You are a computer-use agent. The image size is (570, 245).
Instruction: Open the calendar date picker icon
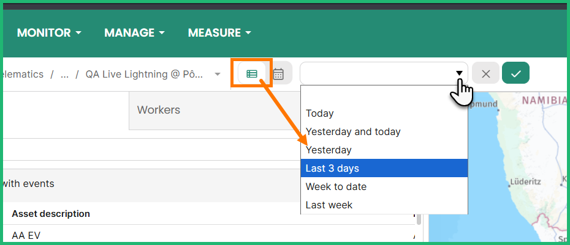pyautogui.click(x=278, y=74)
